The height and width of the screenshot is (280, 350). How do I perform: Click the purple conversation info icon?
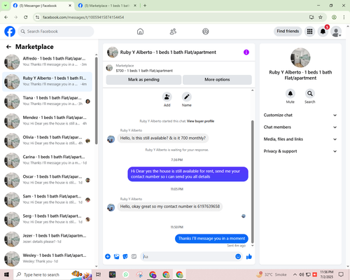[x=246, y=52]
